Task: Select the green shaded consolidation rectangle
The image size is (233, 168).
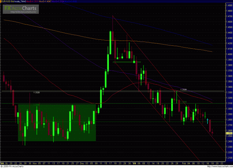Action: (57, 123)
